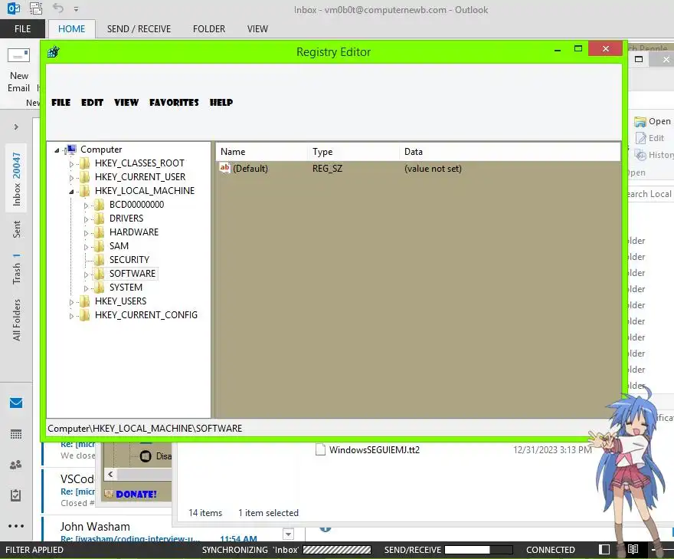Click the Send/Receive All Folders quick access icon
Viewport: 674px width, 559px height.
coord(36,8)
